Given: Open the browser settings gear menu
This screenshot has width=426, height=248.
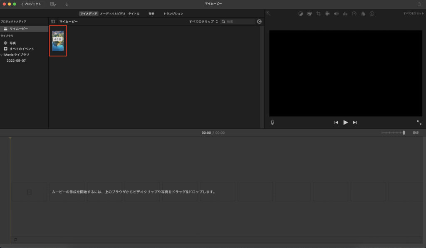Looking at the screenshot, I should [259, 21].
